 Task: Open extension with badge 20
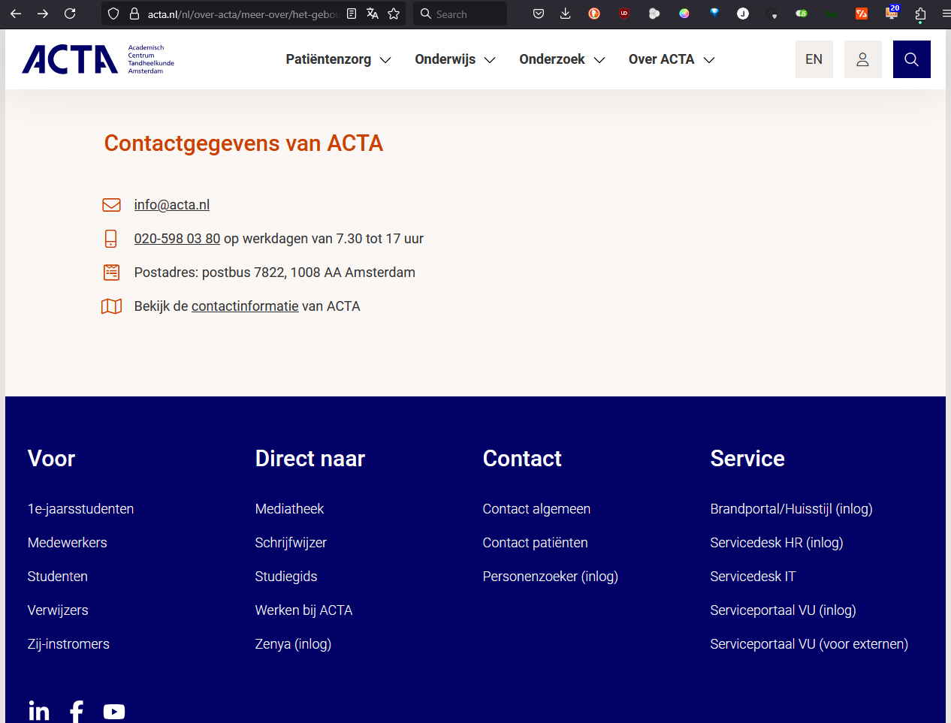point(892,13)
